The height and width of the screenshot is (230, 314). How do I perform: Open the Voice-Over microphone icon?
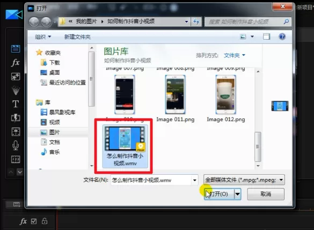point(16,145)
